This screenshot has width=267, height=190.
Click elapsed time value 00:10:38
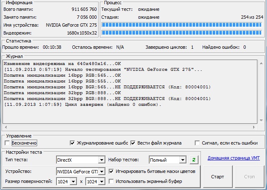coord(52,47)
